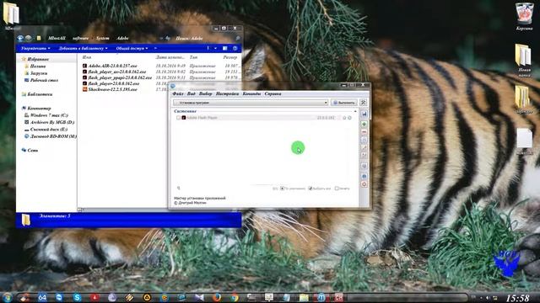Click the magnifier search icon in installer

click(178, 188)
